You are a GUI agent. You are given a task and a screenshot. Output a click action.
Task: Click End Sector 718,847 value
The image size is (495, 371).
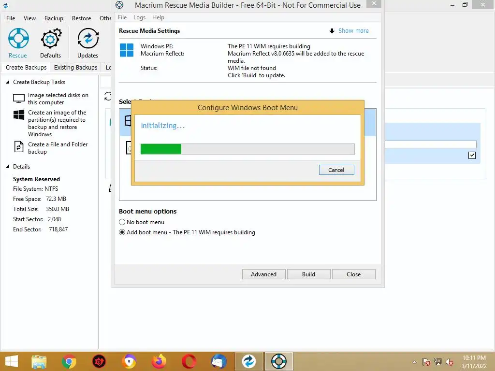pos(58,229)
